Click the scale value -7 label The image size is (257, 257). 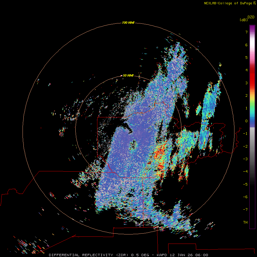click(x=245, y=210)
